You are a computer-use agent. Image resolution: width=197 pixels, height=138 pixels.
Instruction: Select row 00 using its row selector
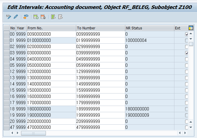point(7,34)
